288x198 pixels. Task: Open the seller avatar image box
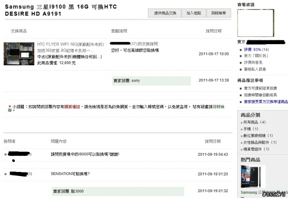256,23
